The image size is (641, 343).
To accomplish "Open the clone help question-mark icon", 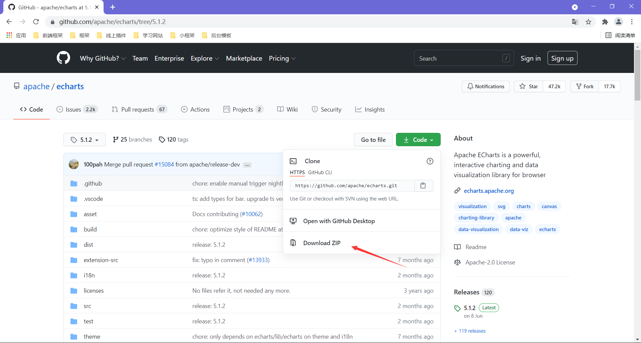I will pos(430,161).
